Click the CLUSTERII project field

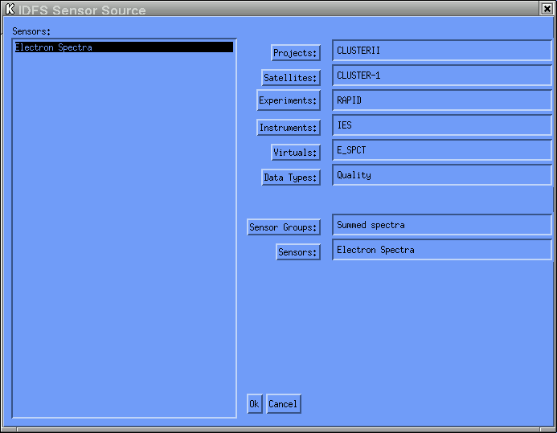(442, 51)
